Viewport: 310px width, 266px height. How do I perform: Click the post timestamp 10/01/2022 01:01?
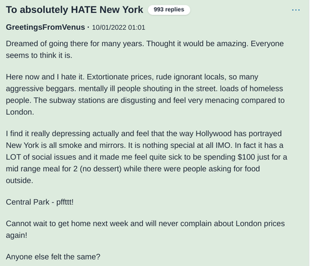119,27
